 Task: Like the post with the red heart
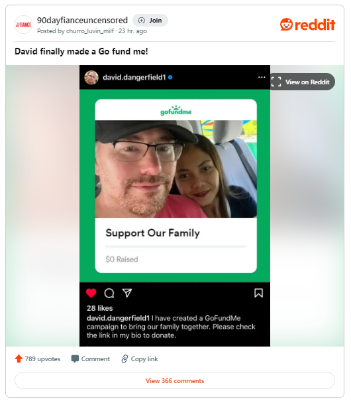point(91,293)
